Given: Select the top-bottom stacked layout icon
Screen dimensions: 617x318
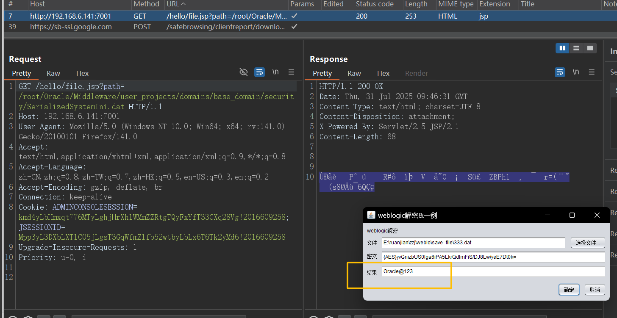Looking at the screenshot, I should (576, 48).
